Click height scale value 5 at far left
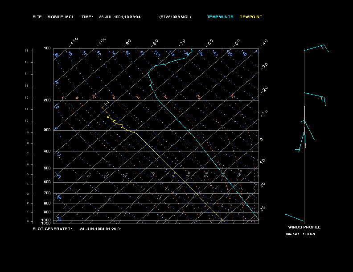The height and width of the screenshot is (272, 353). [x=28, y=174]
